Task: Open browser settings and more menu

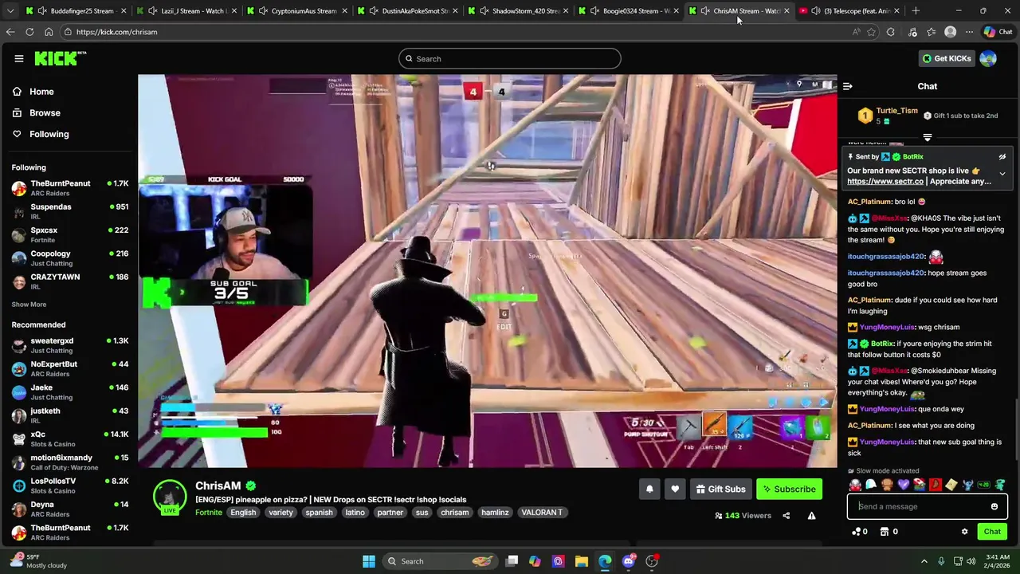Action: click(x=969, y=32)
